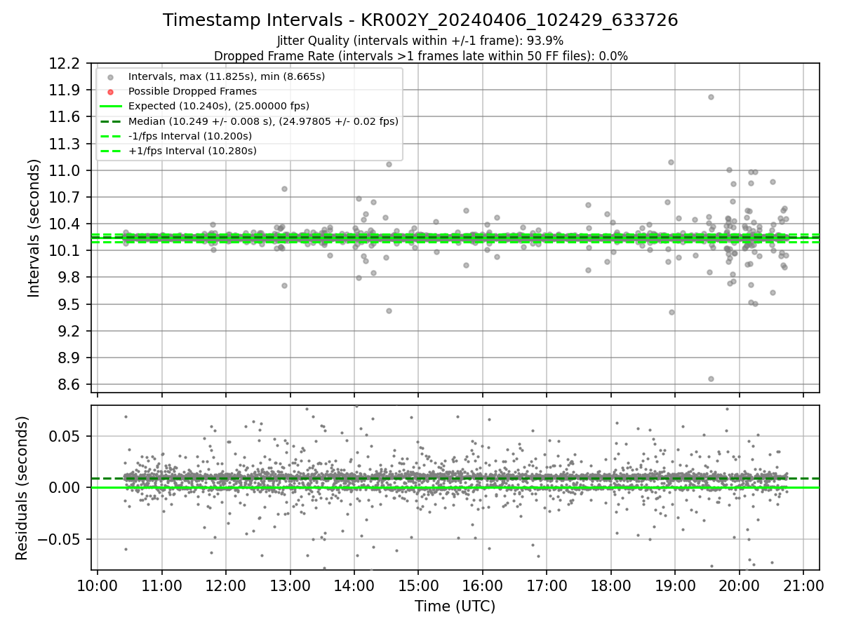The height and width of the screenshot is (631, 842).
Task: Select legend text '+1/fps Interval (10.280s)'
Action: [x=192, y=151]
